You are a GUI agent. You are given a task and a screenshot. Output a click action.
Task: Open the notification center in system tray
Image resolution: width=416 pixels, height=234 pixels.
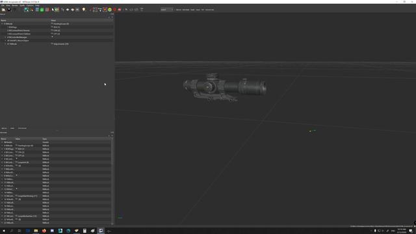click(411, 231)
